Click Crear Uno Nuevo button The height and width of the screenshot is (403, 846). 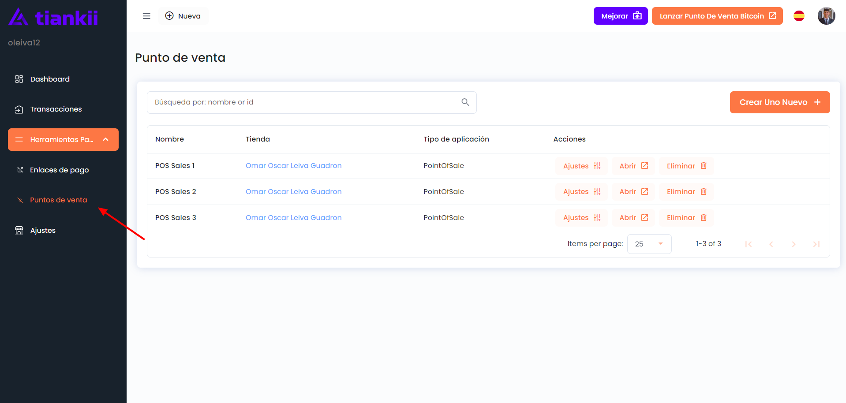780,102
